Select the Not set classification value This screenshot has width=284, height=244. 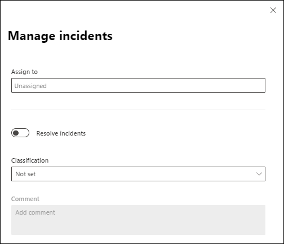tap(25, 174)
